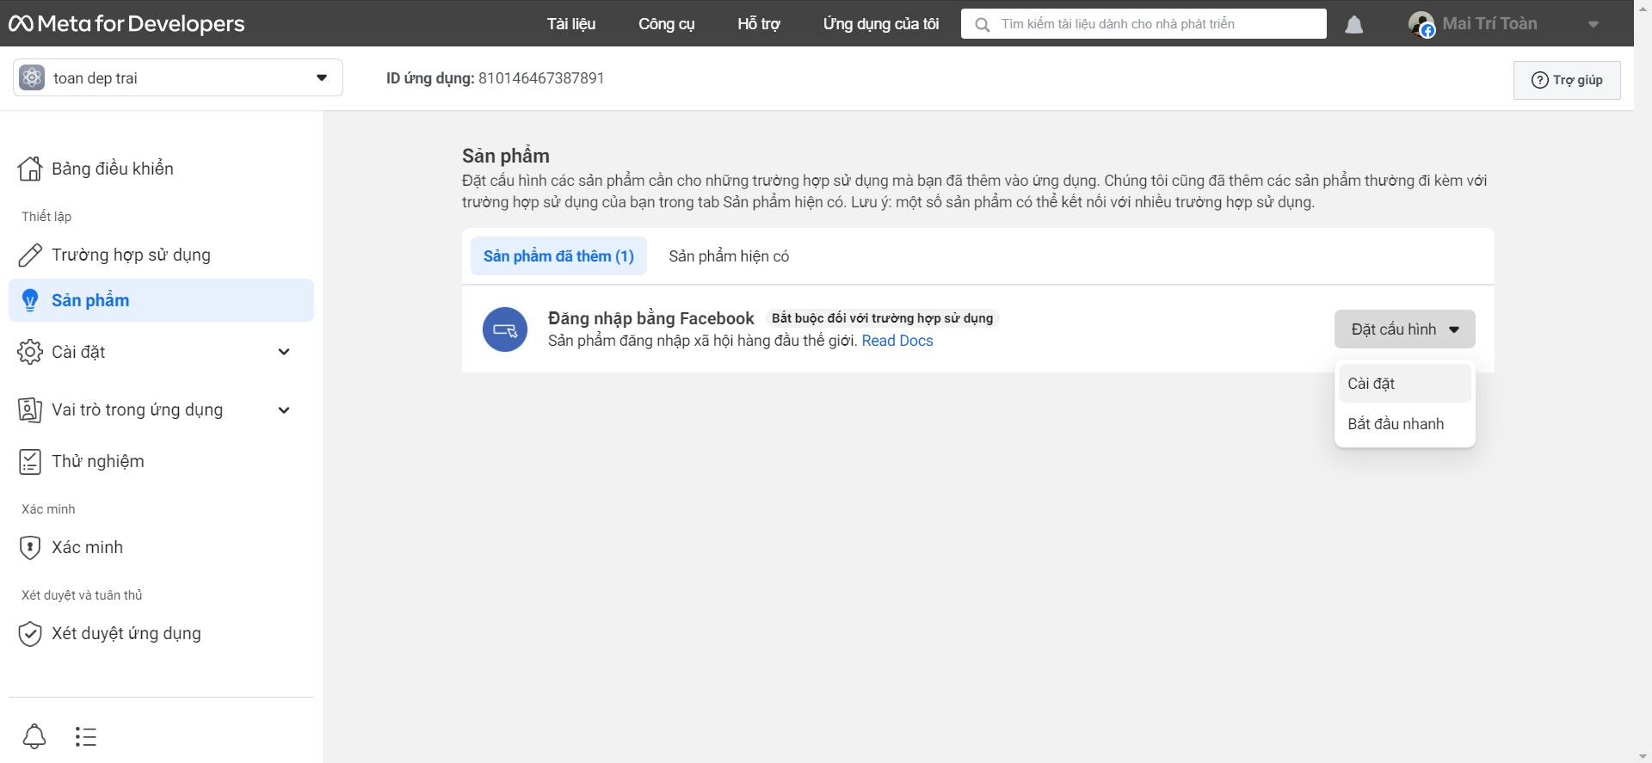Open Trường hợp sử dụng in sidebar

[161, 255]
